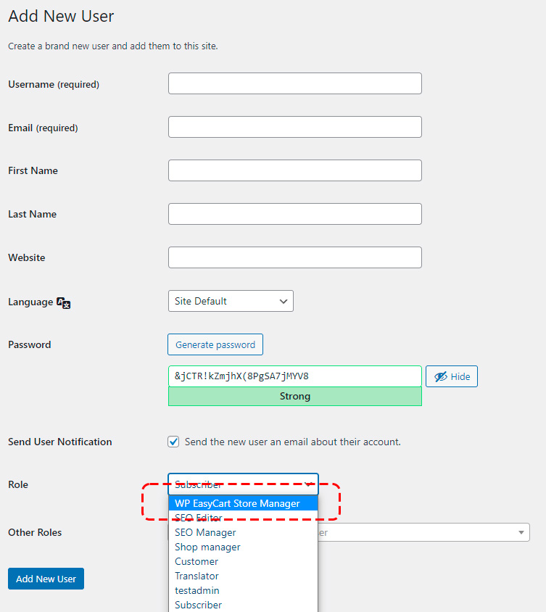546x612 pixels.
Task: Choose SEO Editor from role list
Action: coord(199,518)
